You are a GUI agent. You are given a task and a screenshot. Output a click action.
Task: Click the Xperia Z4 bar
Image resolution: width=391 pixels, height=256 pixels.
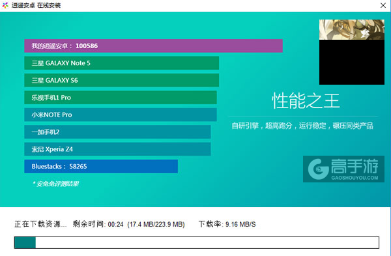(117, 149)
